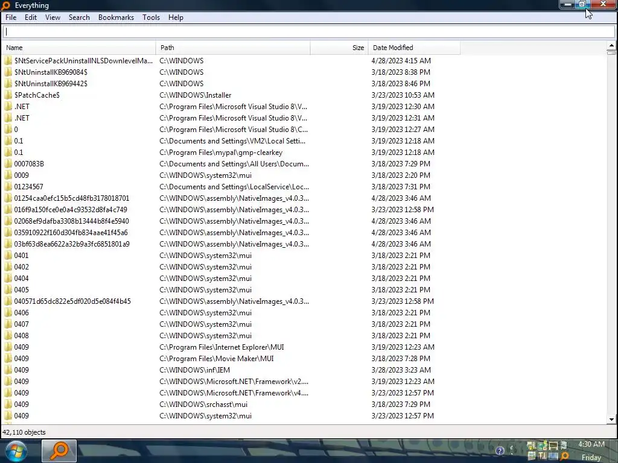
Task: Click the results scrollbar down arrow
Action: pos(611,420)
